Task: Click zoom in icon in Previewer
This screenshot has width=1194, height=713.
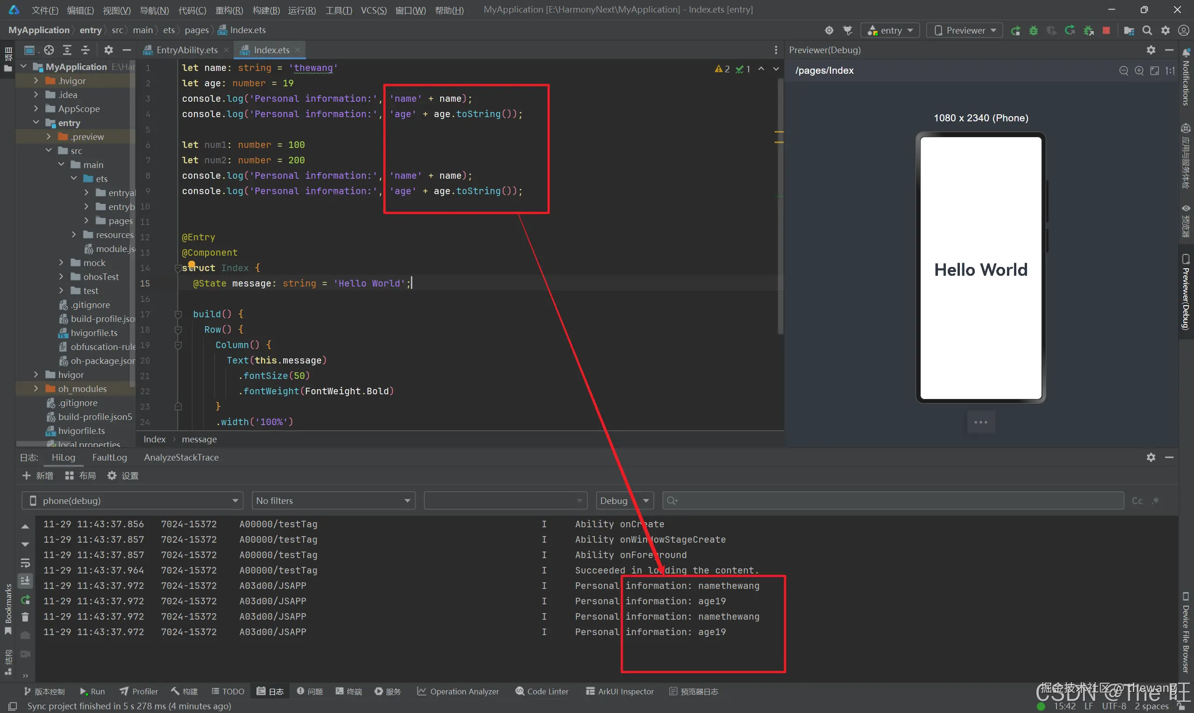Action: 1139,70
